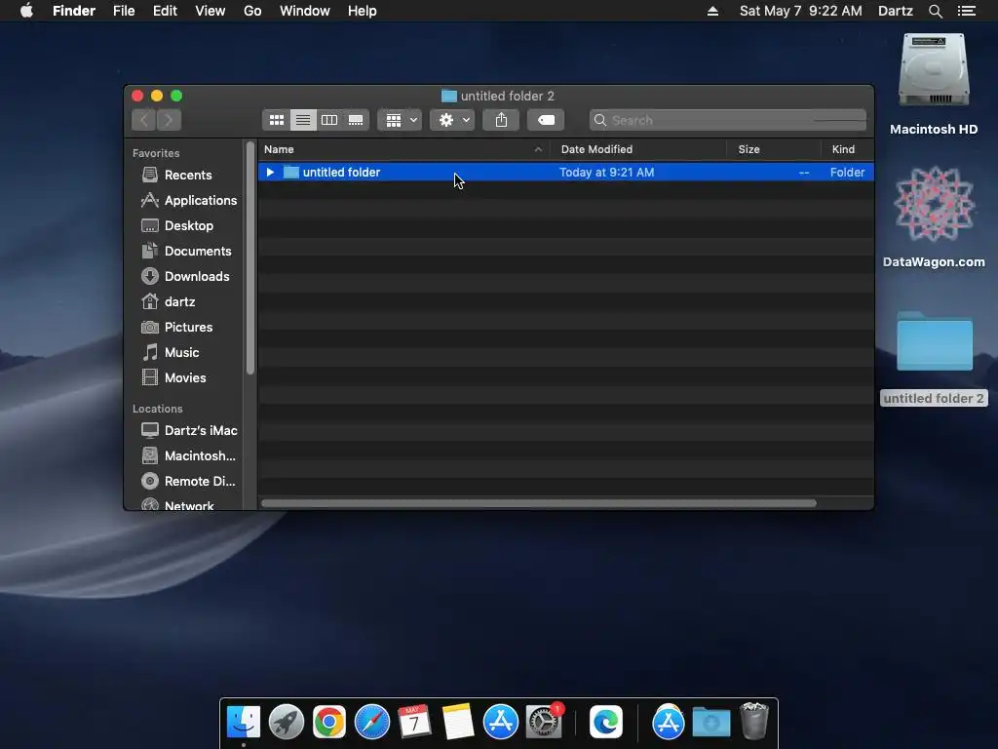Open System Preferences from the Dock

pos(544,722)
